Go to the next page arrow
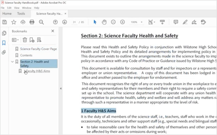The width and height of the screenshot is (217, 135). pos(64,22)
